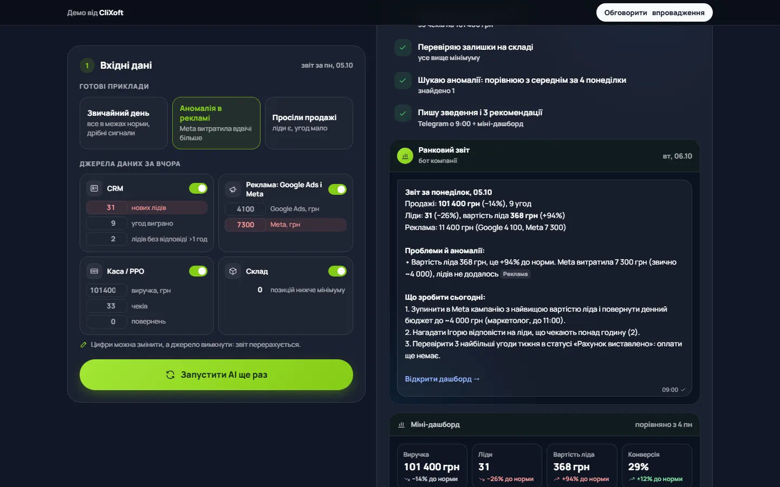This screenshot has height=487, width=780.
Task: Switch off the Каса / РРО toggle
Action: point(198,271)
